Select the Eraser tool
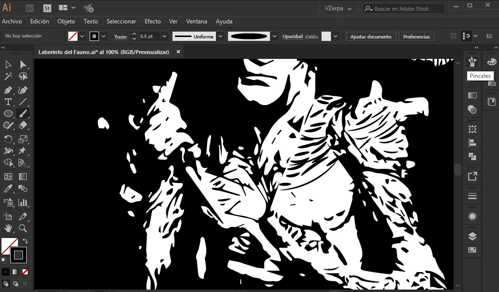499x292 pixels. (23, 125)
